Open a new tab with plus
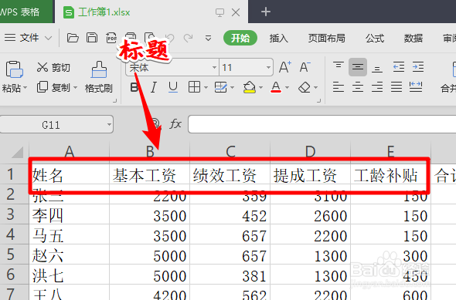The width and height of the screenshot is (456, 300). [266, 12]
